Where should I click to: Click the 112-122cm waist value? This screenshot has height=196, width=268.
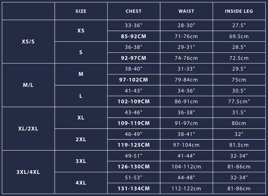[x=186, y=188]
